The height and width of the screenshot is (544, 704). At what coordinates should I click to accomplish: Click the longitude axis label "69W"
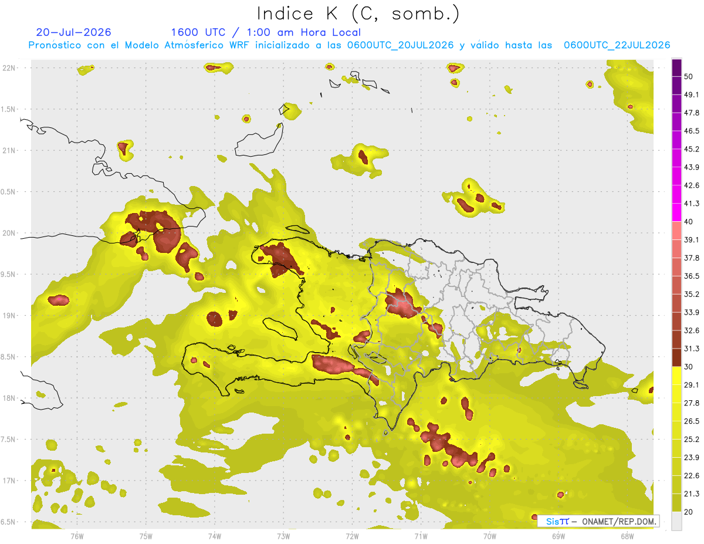559,535
